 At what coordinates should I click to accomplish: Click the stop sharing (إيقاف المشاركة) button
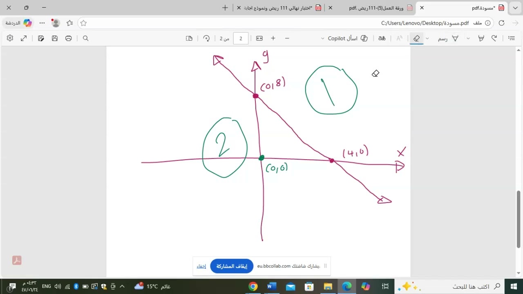[x=232, y=266]
